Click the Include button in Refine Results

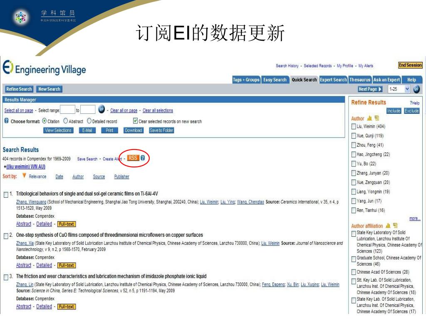394,110
